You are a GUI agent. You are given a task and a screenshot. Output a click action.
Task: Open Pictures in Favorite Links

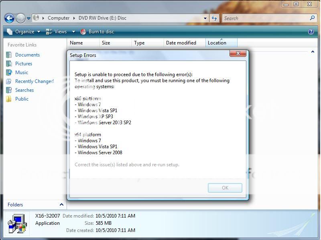coord(24,64)
